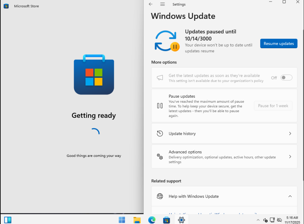Click the Settings window title text
304x224 pixels.
(179, 4)
